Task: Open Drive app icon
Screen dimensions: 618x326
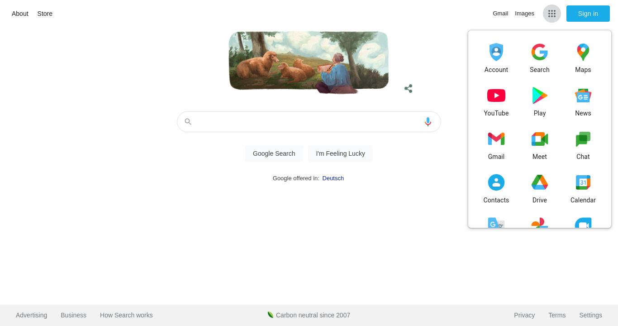Action: 540,188
